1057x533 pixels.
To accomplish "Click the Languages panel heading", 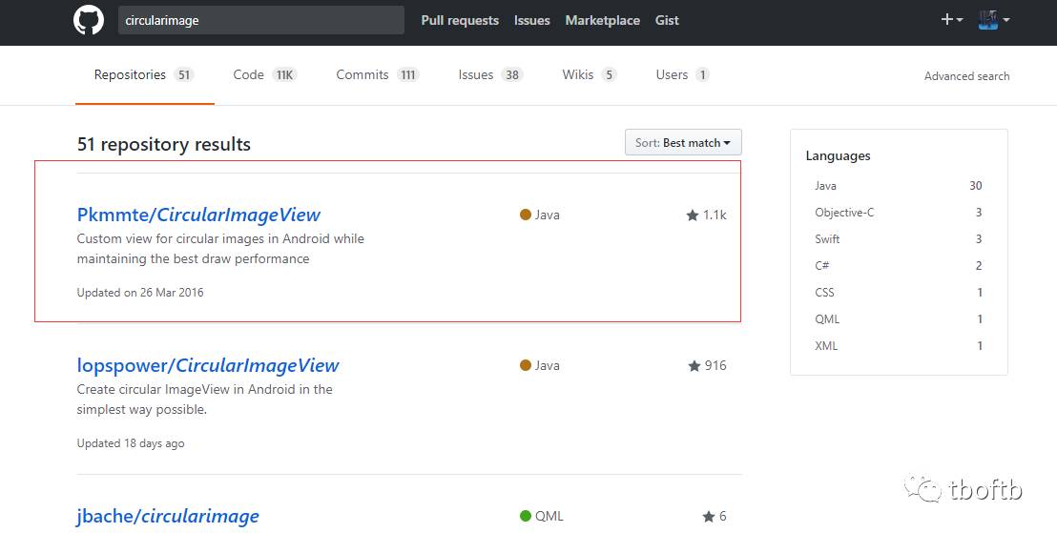I will tap(838, 155).
